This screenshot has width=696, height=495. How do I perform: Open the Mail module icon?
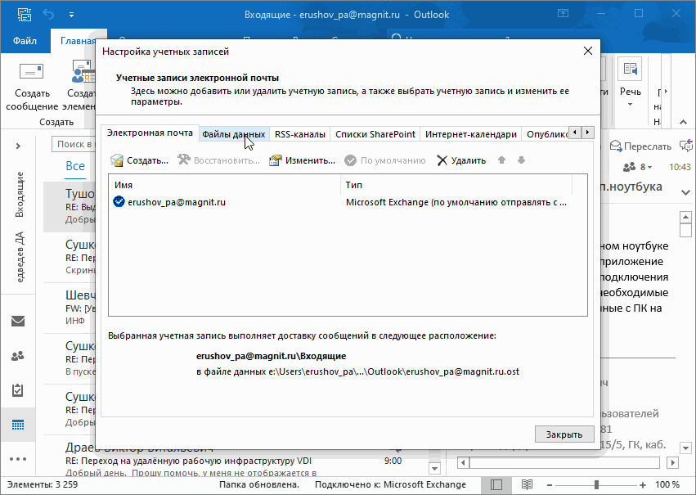point(18,321)
